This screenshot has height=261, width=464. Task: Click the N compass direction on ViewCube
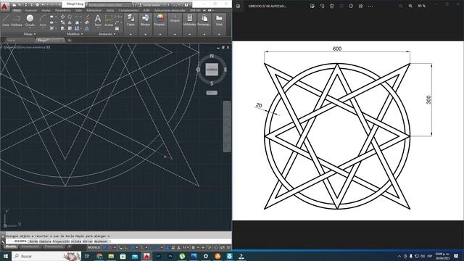[x=212, y=56]
